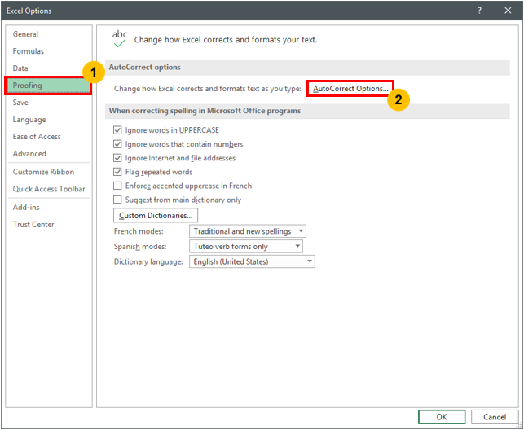Image resolution: width=524 pixels, height=430 pixels.
Task: Open Quick Access Toolbar settings
Action: (49, 189)
